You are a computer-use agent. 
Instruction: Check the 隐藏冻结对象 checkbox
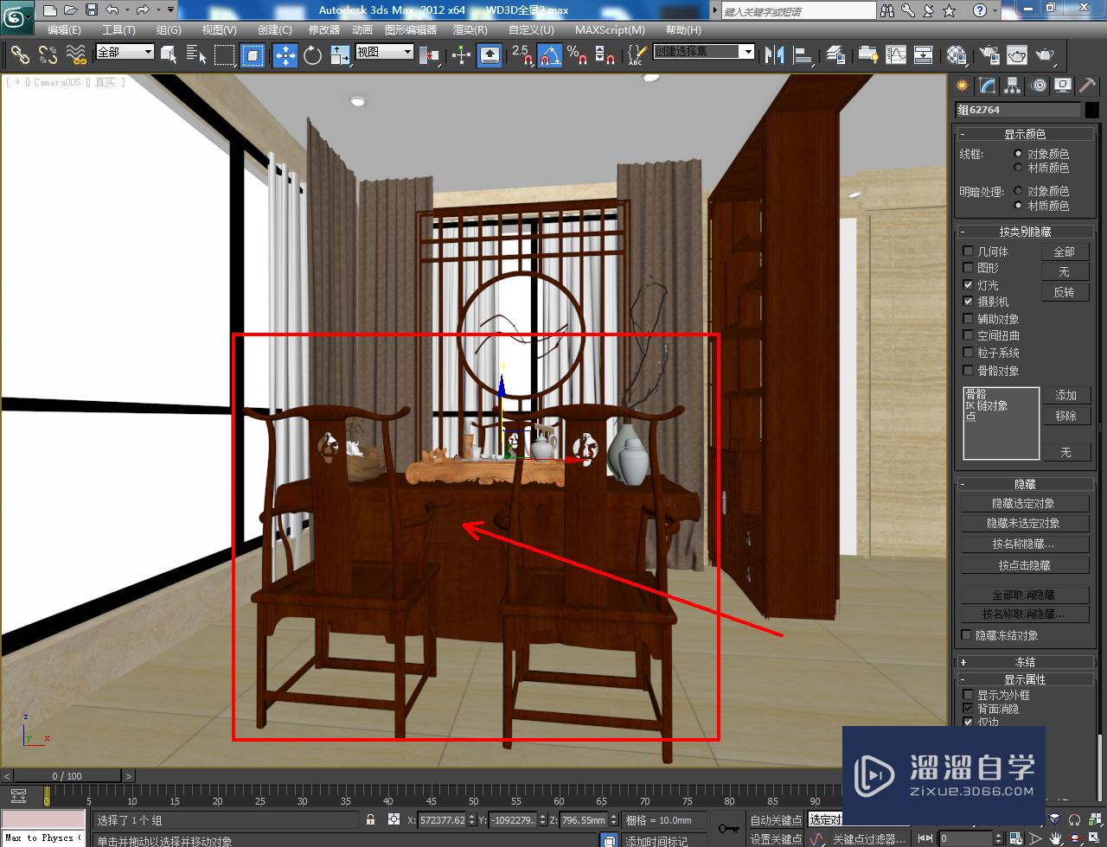click(x=967, y=635)
